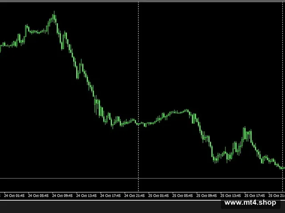Click the 24 Oct 17:45 time label
Image resolution: width=285 pixels, height=213 pixels.
(x=110, y=196)
